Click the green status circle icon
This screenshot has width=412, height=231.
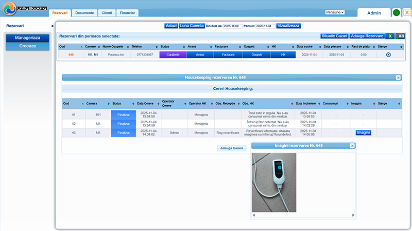(397, 13)
